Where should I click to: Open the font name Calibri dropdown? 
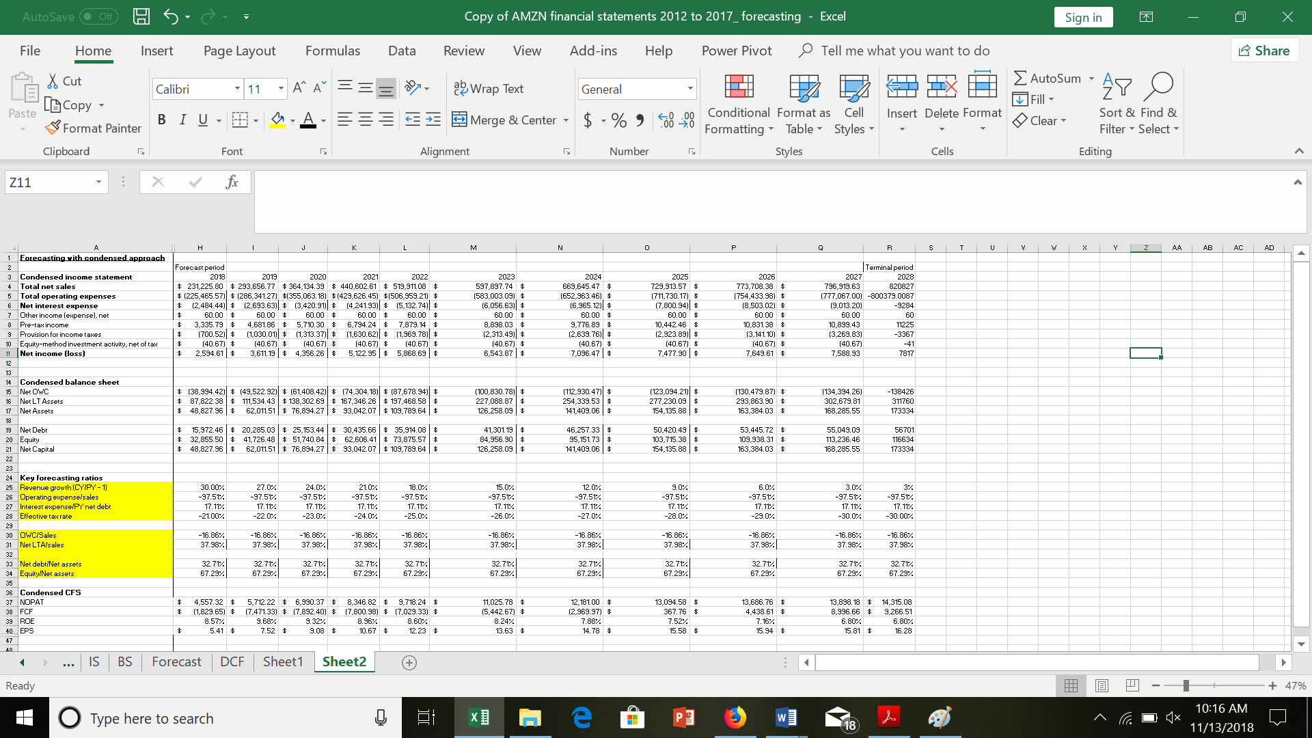[237, 89]
